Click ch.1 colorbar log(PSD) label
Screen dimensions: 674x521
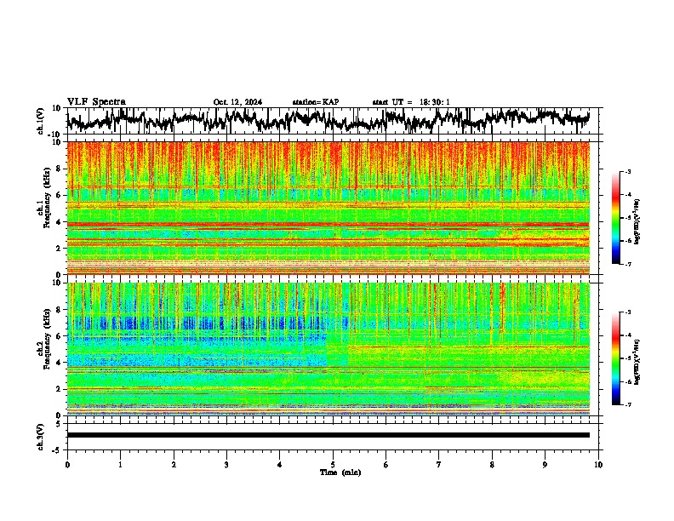coord(637,221)
